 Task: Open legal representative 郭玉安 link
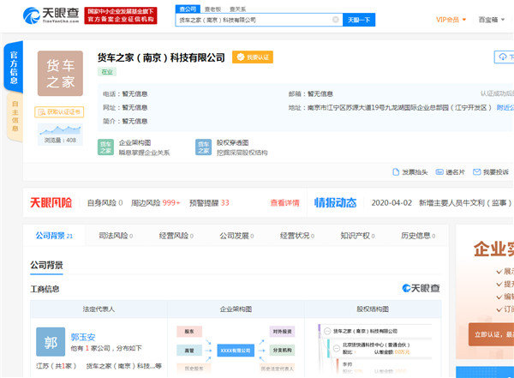pyautogui.click(x=83, y=337)
